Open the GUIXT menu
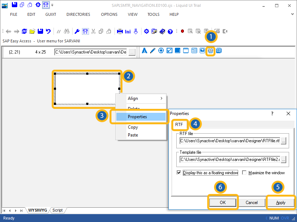297x222 pixels. [51, 14]
